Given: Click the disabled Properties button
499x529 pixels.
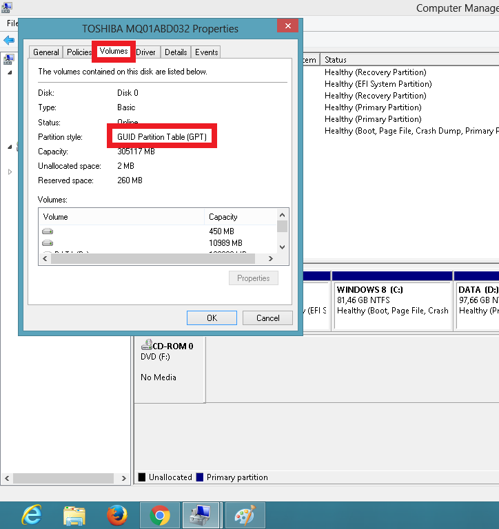Looking at the screenshot, I should coord(254,278).
